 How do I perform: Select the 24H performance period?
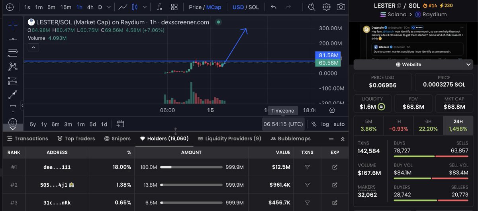[x=458, y=125]
